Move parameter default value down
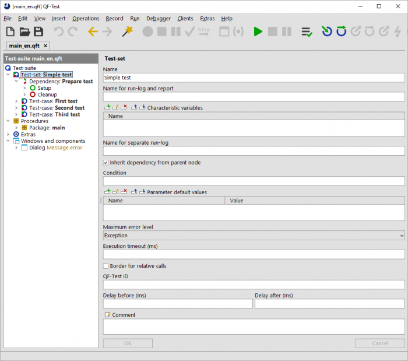Image resolution: width=408 pixels, height=361 pixels. point(142,192)
